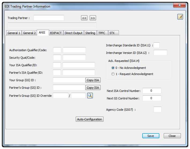Select the Sterling tab
This screenshot has width=190, height=149.
point(90,33)
